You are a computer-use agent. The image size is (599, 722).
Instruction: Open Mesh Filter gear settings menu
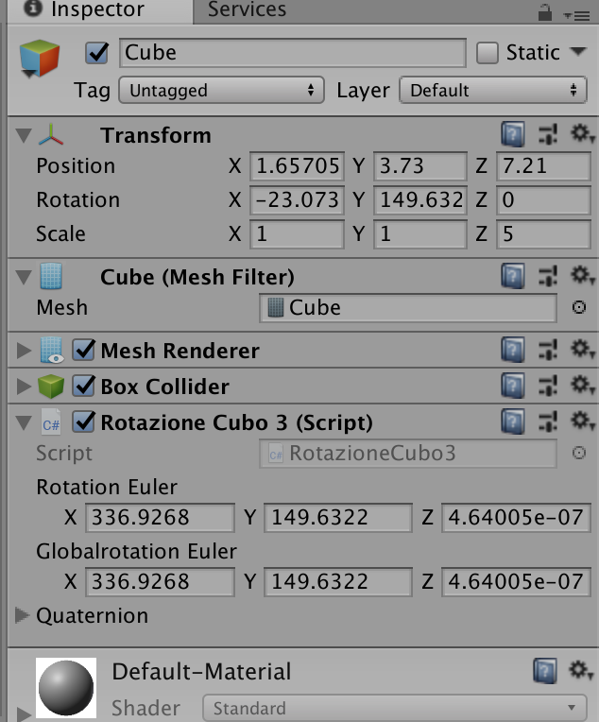(582, 276)
